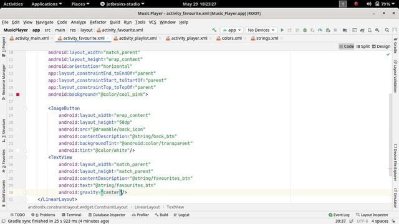
Task: Open the jetbrains-studio app menu
Action: tap(122, 4)
